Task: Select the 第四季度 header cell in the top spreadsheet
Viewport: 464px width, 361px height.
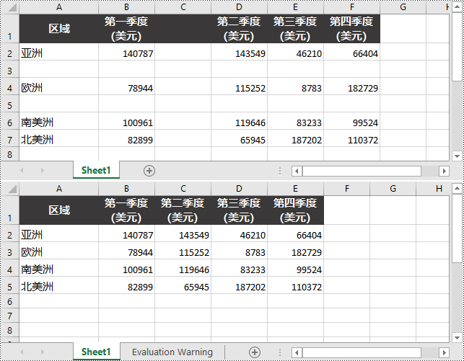Action: coord(352,29)
